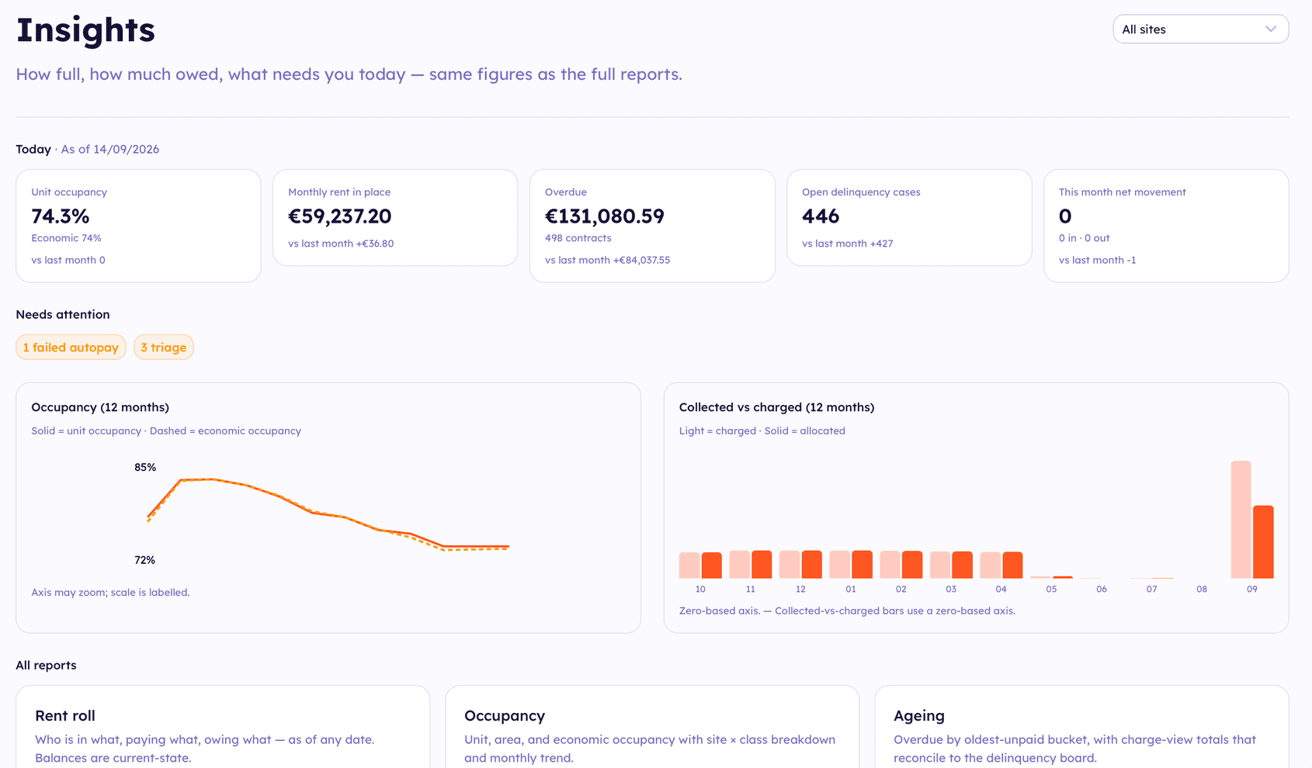Click the 1 failed autopay chip
Screen dimensions: 1312x768
(x=71, y=348)
